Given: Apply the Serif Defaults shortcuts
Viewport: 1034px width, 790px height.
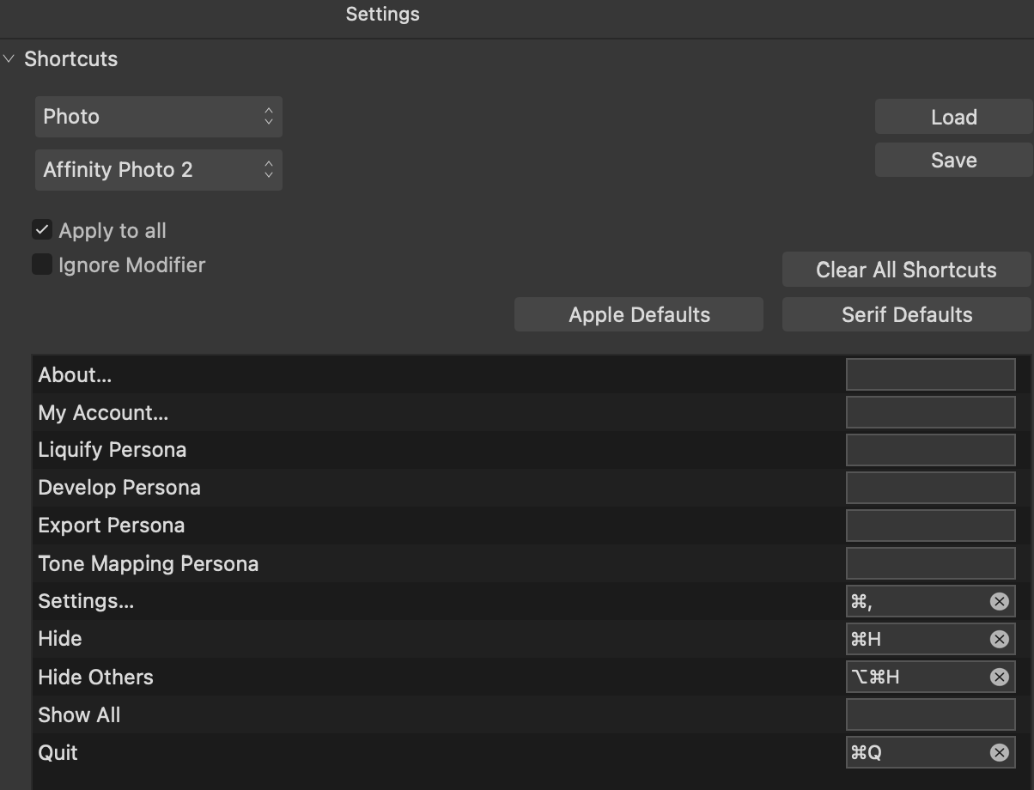Looking at the screenshot, I should pyautogui.click(x=905, y=314).
